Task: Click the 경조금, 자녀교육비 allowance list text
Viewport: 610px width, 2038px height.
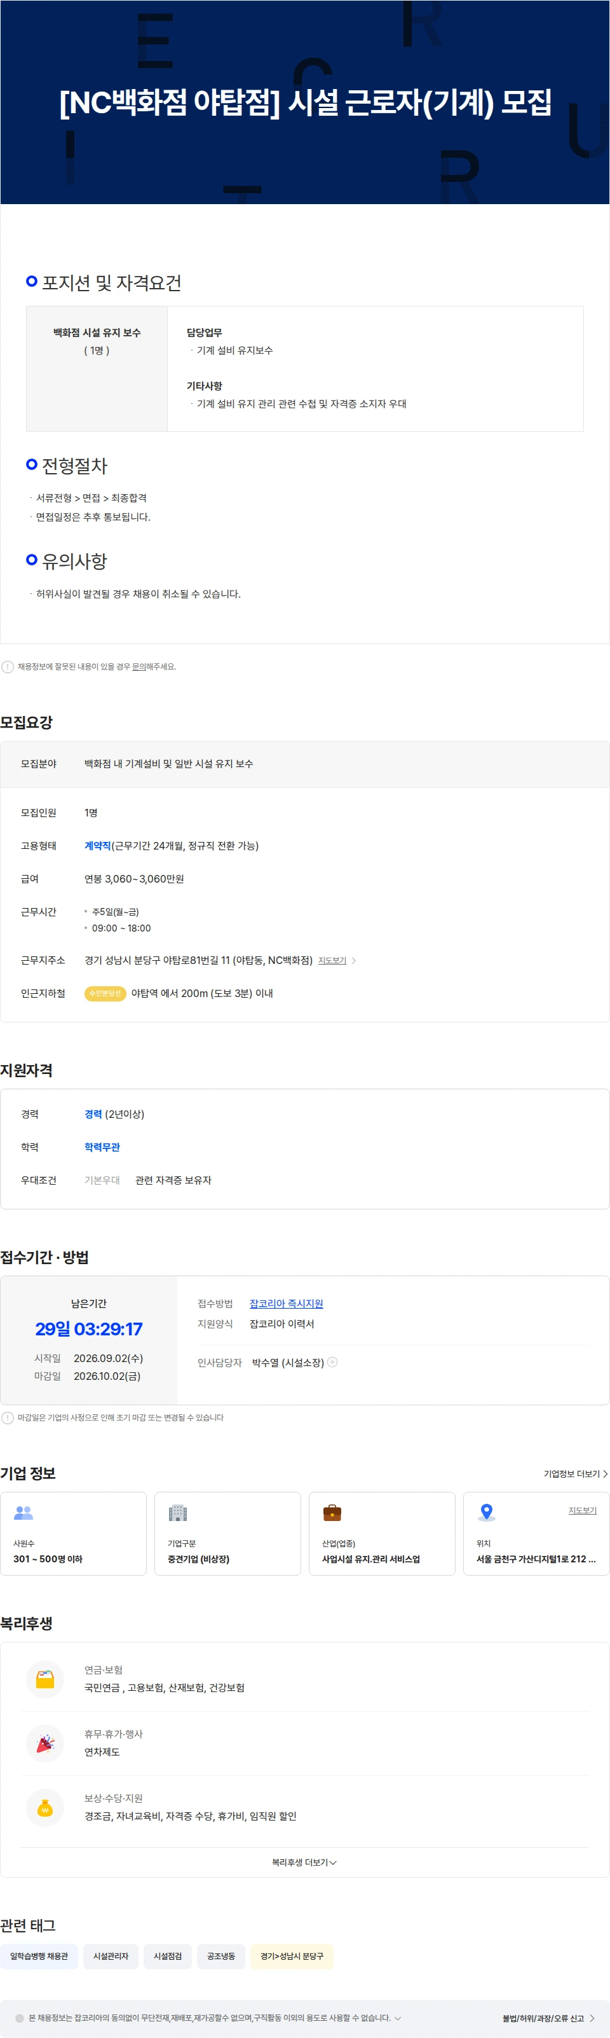Action: 191,1815
